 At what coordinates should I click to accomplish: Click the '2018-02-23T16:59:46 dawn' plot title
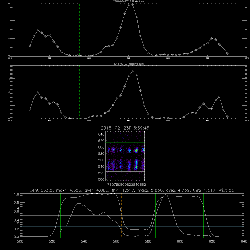pyautogui.click(x=128, y=1)
